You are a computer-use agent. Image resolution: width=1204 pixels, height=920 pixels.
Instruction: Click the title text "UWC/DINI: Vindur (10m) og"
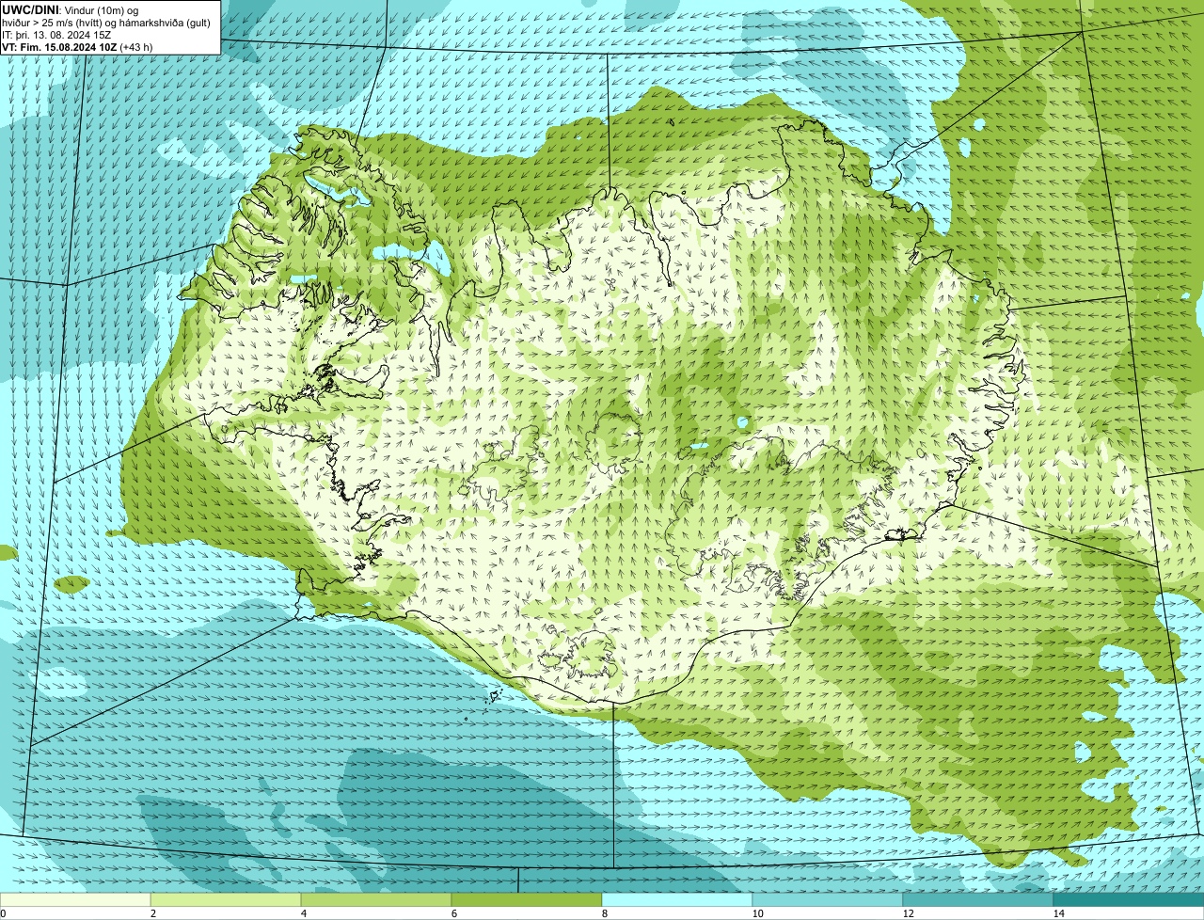[x=71, y=9]
